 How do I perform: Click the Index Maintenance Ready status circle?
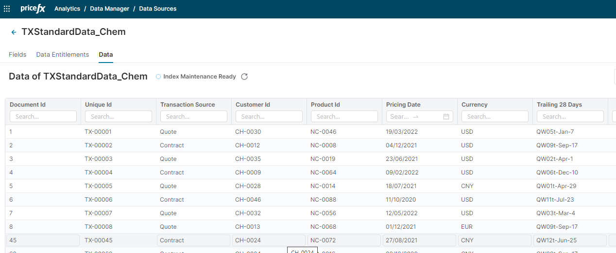tap(158, 77)
